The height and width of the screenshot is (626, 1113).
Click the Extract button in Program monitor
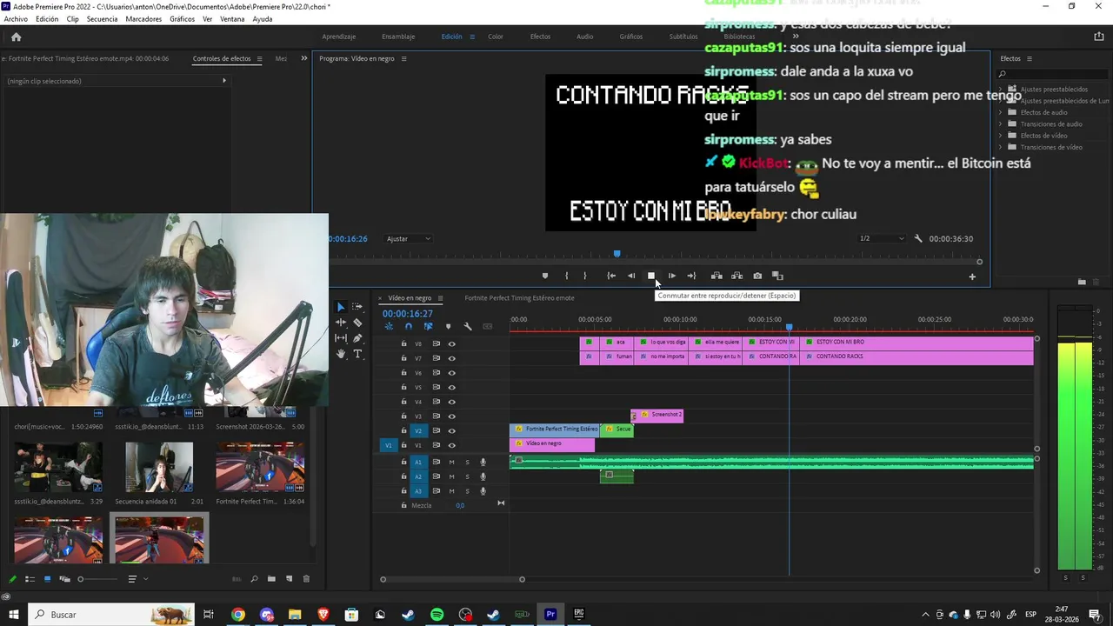point(736,276)
